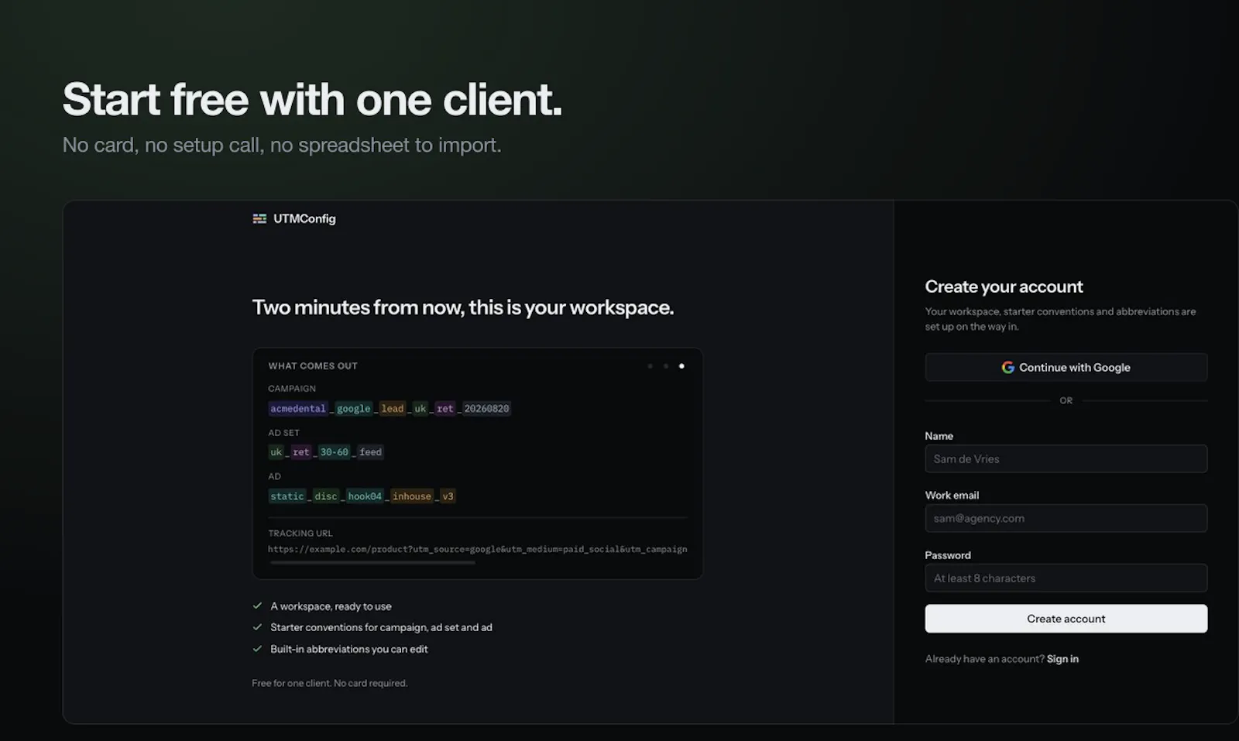The image size is (1239, 741).
Task: Focus the Work email field
Action: click(1066, 519)
